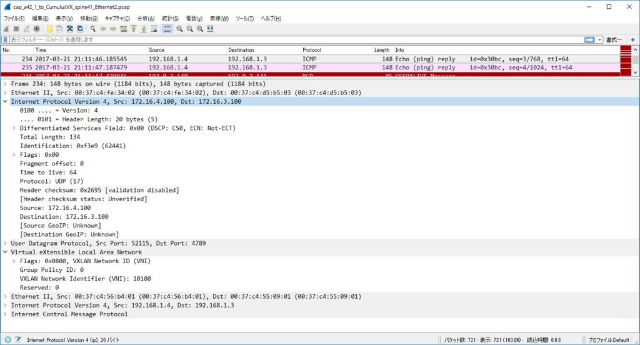
Task: Add a filter button with plus
Action: (632, 40)
